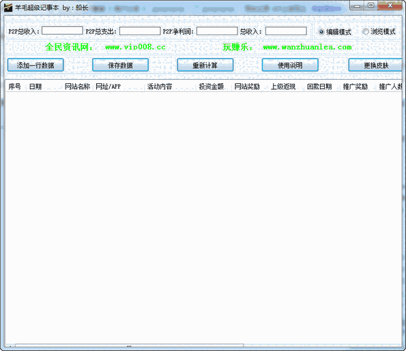Image resolution: width=406 pixels, height=351 pixels.
Task: Focus the P2P总支出 input field
Action: coord(140,31)
